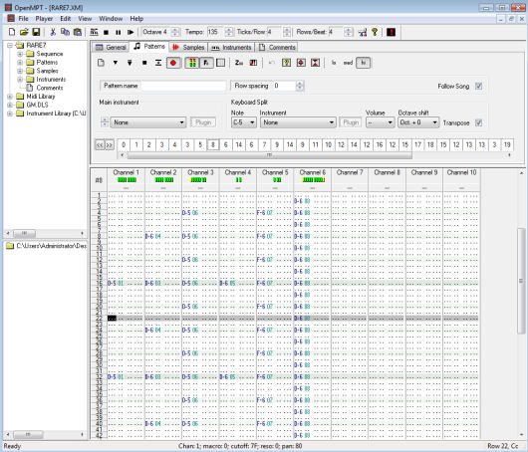The image size is (528, 452).
Task: Create a new module with New icon
Action: click(12, 32)
